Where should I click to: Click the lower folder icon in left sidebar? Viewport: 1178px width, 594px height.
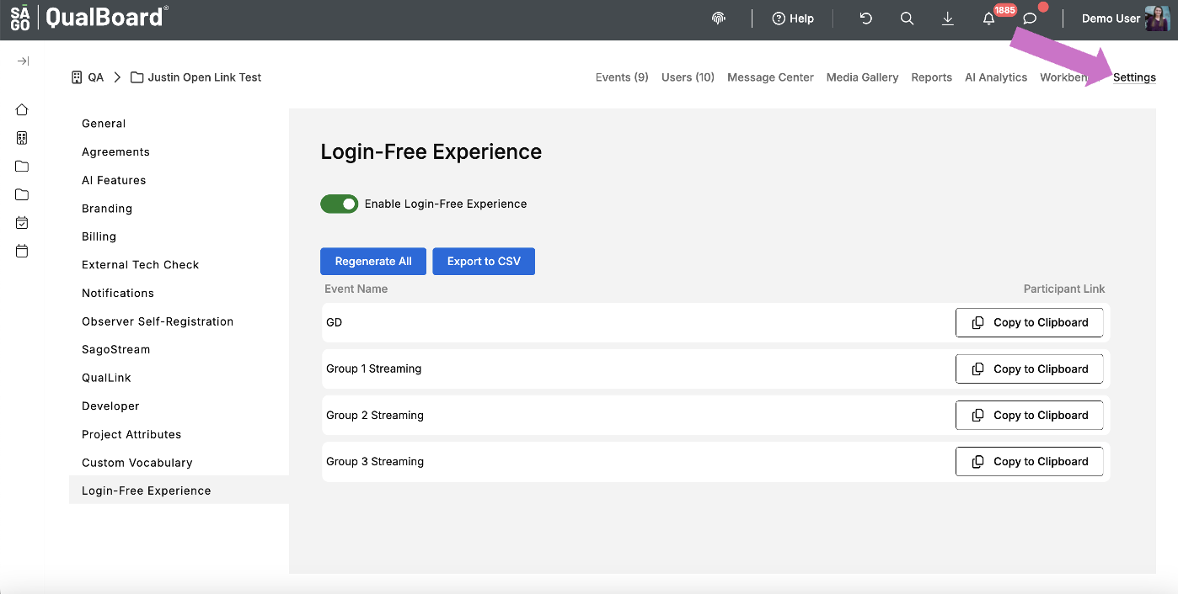[22, 194]
